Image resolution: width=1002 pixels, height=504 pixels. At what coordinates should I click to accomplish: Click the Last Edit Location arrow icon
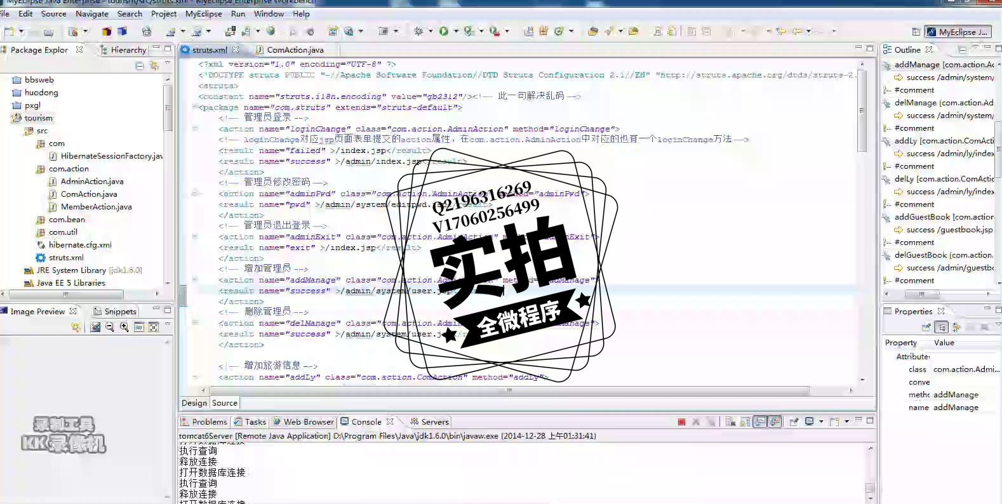(x=781, y=31)
